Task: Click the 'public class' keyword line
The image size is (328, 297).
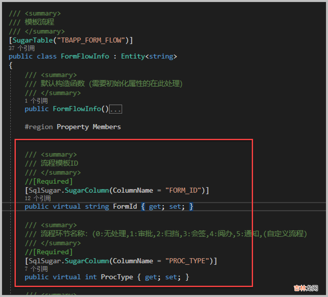Action: pos(93,56)
